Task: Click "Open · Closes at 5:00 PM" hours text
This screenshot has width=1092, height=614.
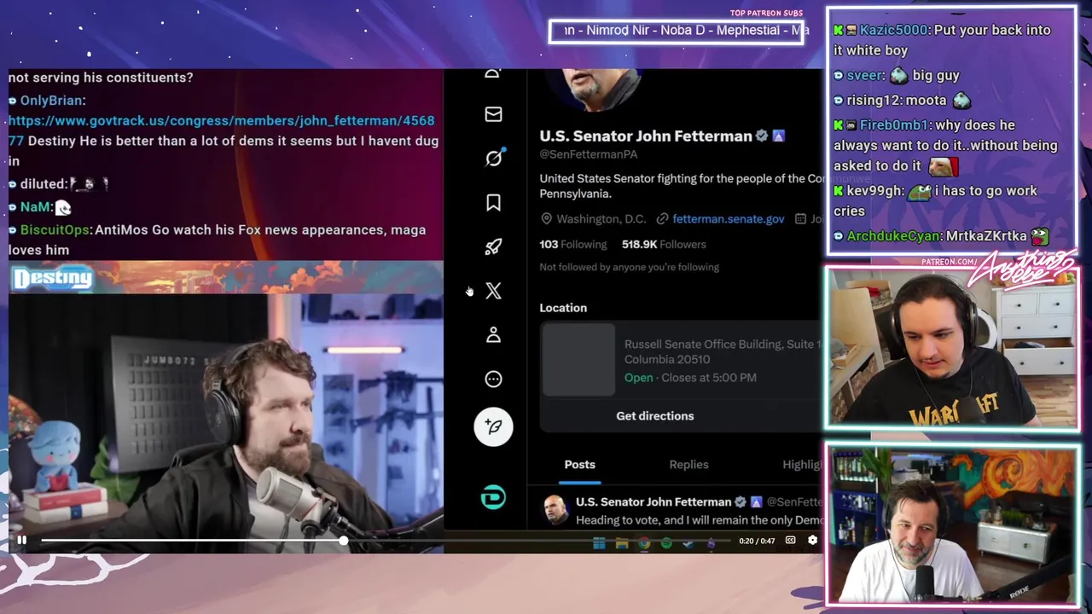Action: (x=690, y=378)
